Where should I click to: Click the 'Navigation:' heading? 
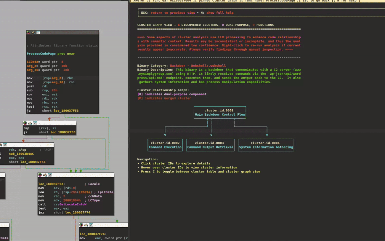148,159
